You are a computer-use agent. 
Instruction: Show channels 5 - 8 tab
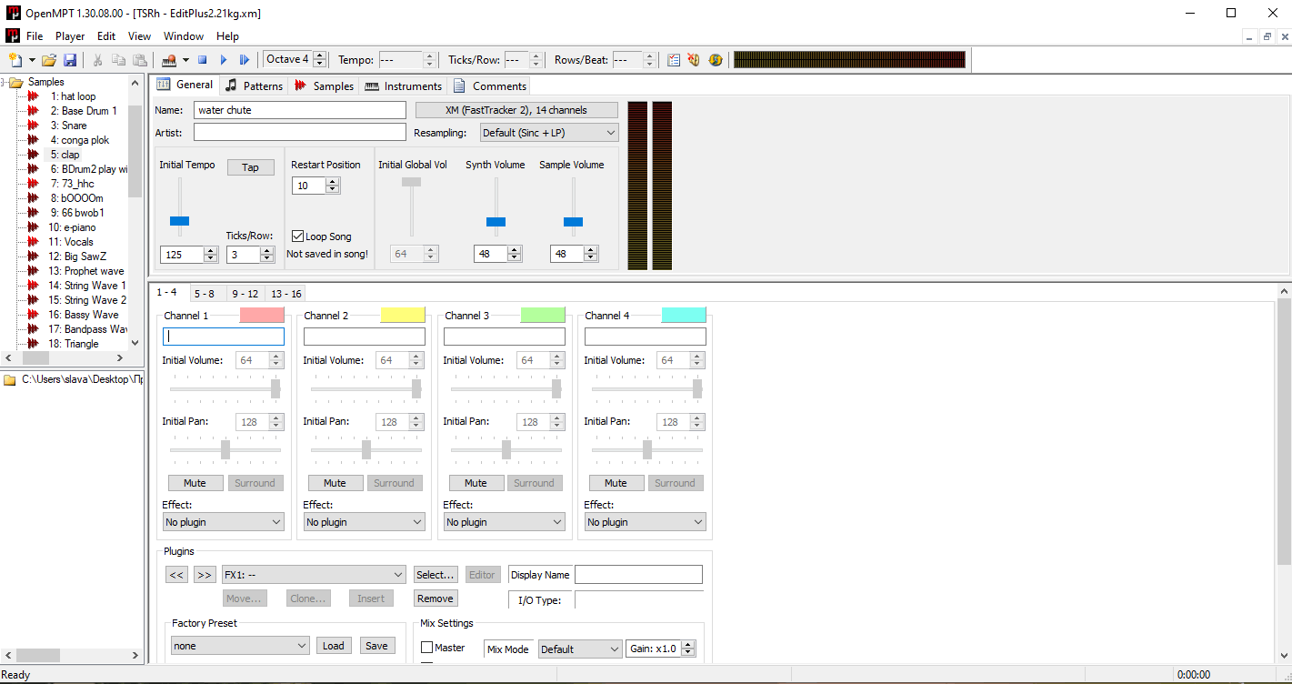[205, 294]
